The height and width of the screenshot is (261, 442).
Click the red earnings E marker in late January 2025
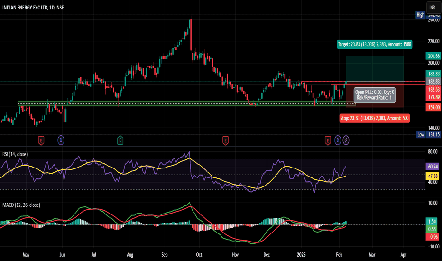[328, 140]
